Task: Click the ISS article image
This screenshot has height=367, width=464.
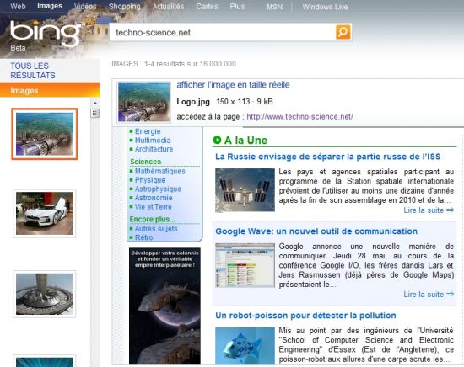Action: [x=245, y=190]
